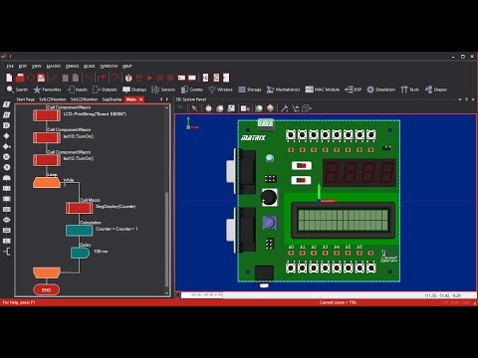Open the WINDOW menu
The image size is (478, 358).
[x=109, y=67]
